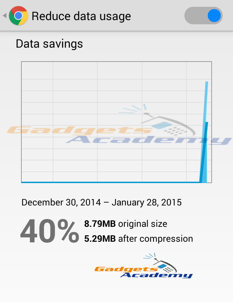Turn off the Reduce data usage switch
The image size is (233, 302).
203,16
